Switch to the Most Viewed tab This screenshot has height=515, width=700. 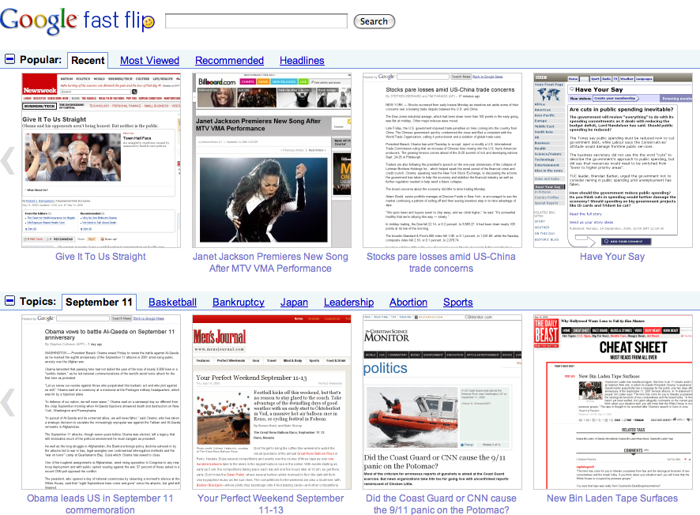(149, 60)
